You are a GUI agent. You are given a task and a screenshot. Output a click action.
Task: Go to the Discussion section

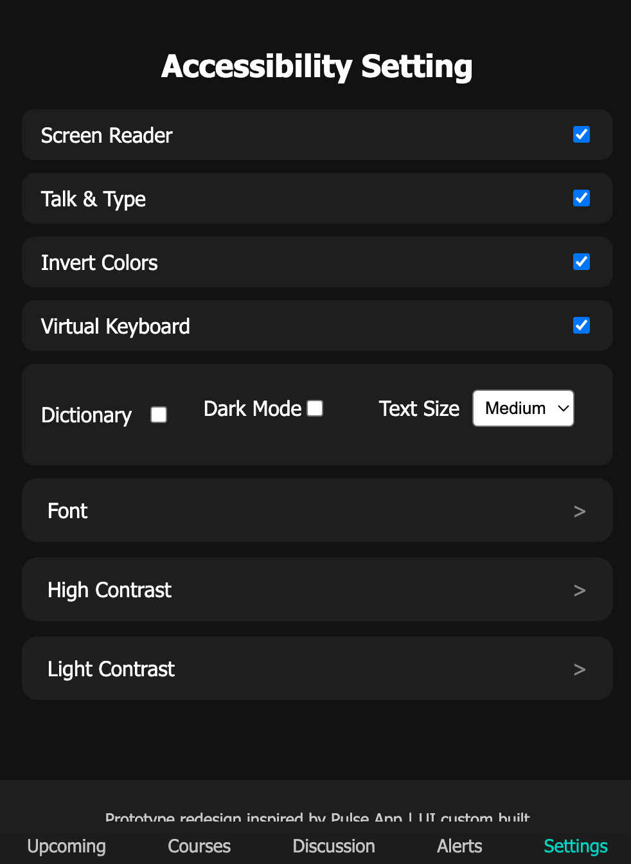click(333, 846)
